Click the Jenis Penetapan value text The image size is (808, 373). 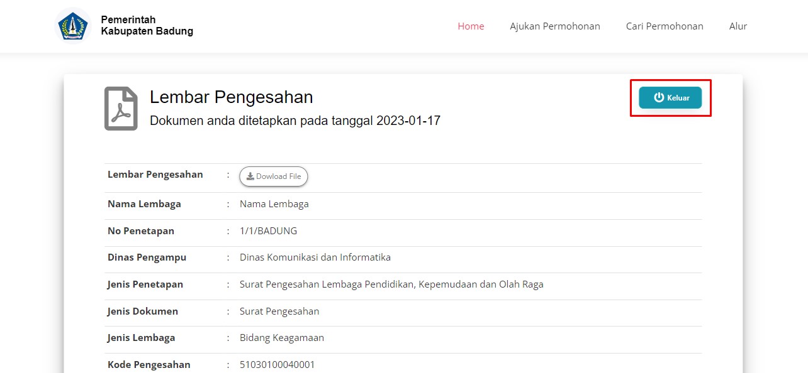(391, 284)
